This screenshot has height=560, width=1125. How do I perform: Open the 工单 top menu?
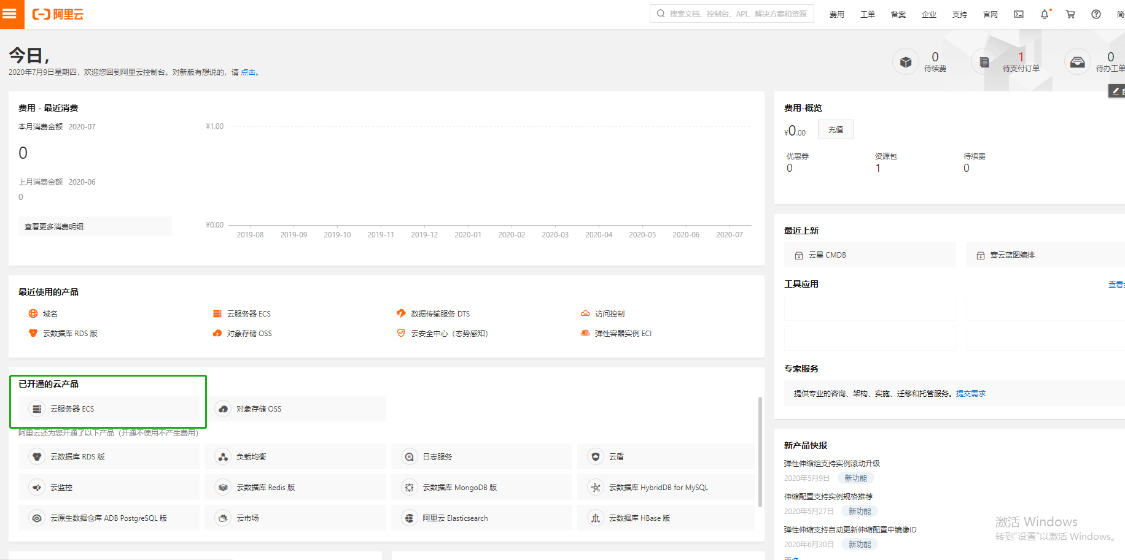tap(868, 14)
